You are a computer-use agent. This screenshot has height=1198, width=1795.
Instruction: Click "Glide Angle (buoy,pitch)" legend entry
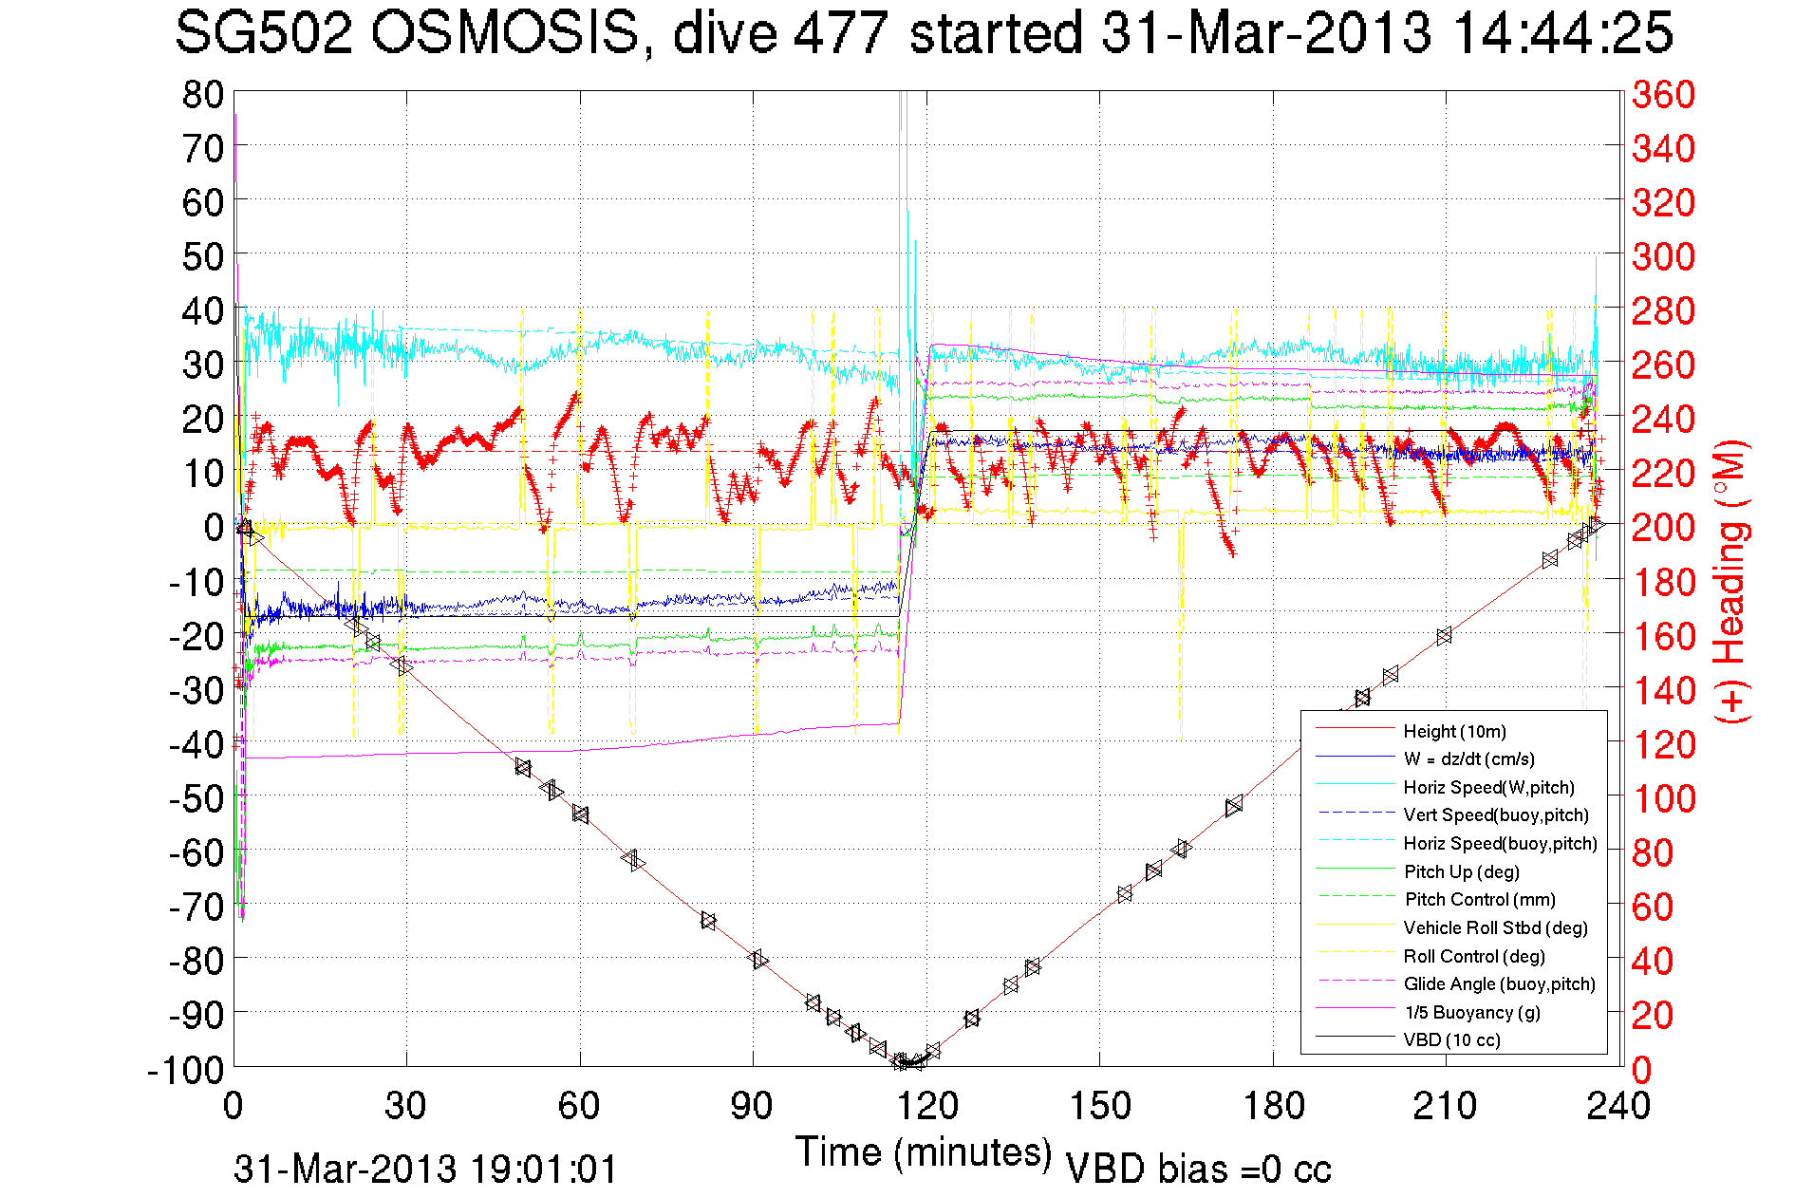click(x=1499, y=983)
